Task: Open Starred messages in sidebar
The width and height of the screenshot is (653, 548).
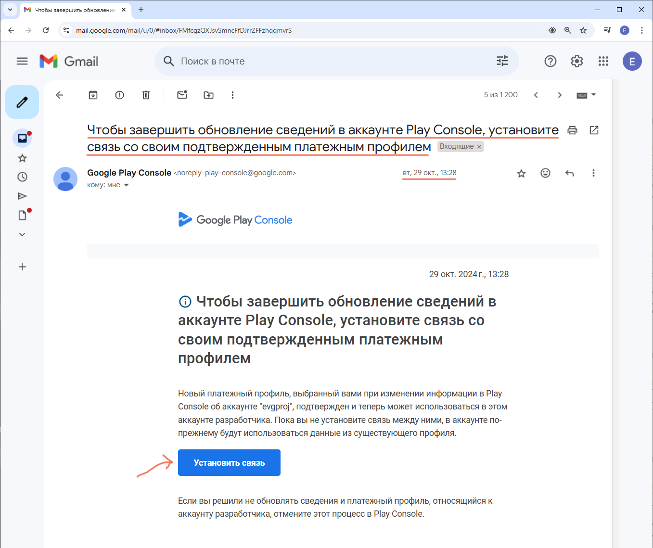Action: coord(22,158)
